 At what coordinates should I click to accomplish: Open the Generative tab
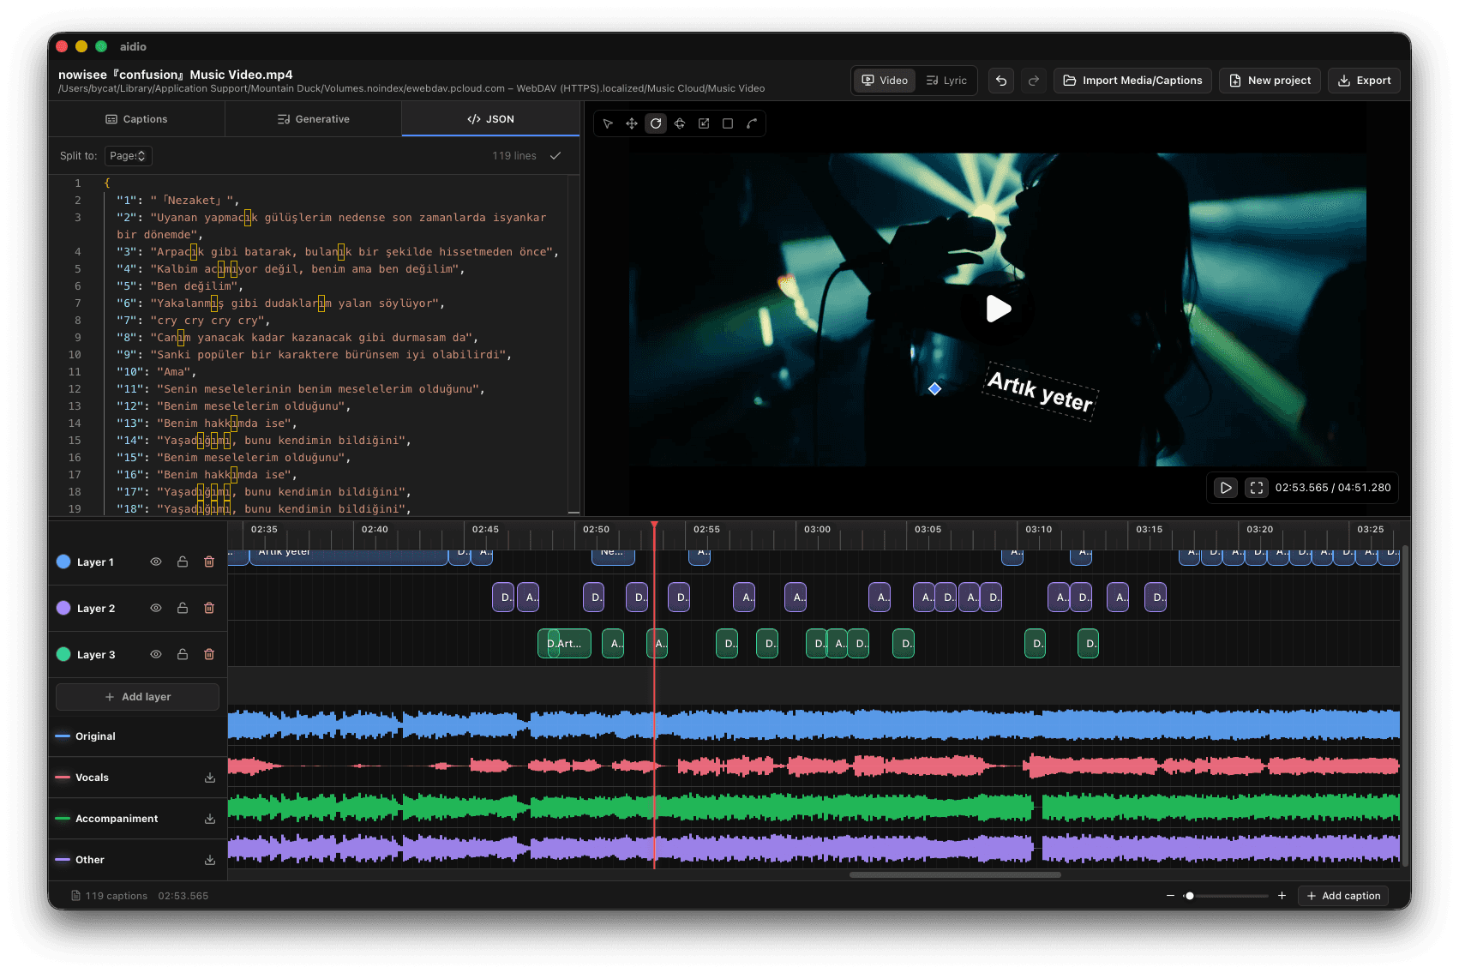[x=314, y=119]
